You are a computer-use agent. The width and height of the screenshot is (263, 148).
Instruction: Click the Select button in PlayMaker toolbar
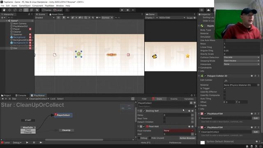tap(60, 99)
